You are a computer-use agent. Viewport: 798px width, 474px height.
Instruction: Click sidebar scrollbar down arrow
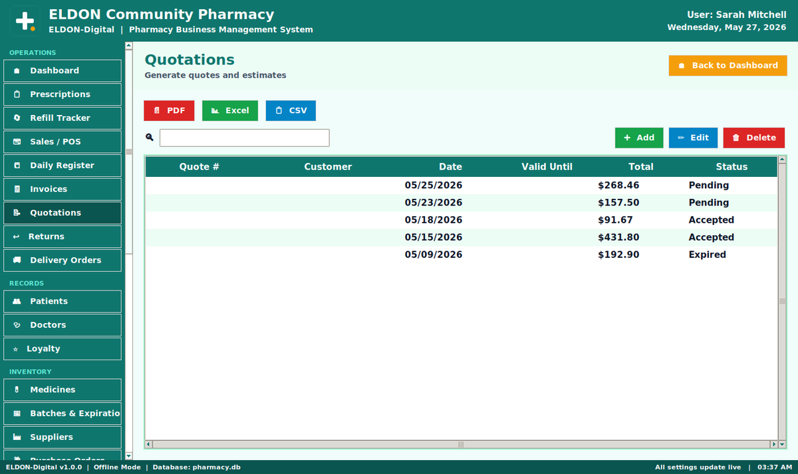click(129, 455)
